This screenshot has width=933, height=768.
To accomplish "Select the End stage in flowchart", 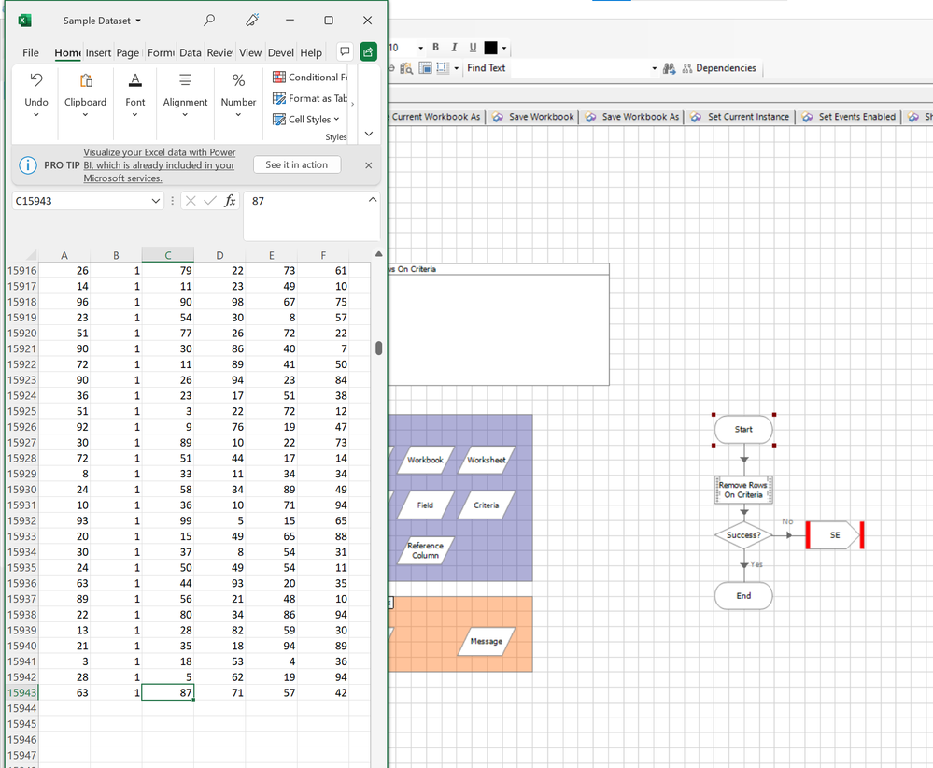I will [x=743, y=596].
